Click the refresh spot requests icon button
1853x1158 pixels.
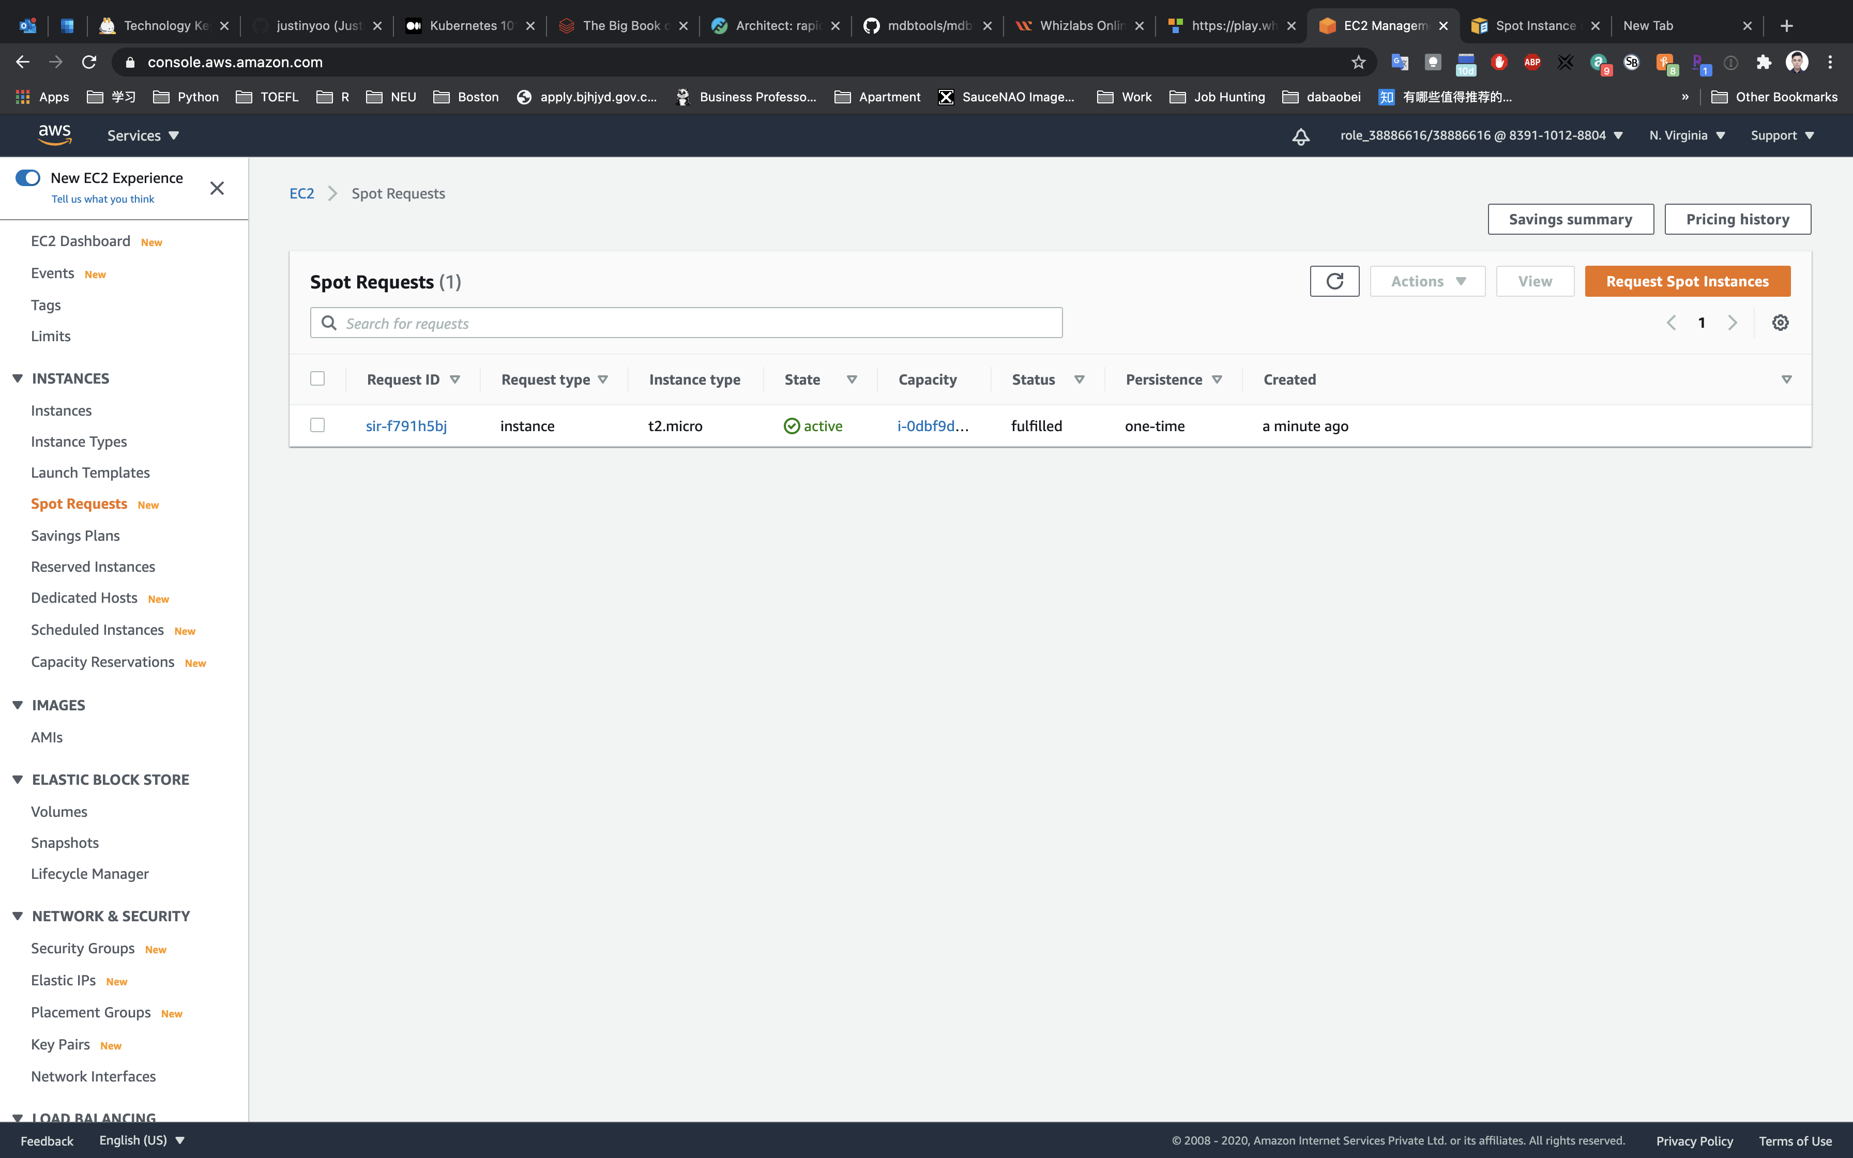[1334, 281]
